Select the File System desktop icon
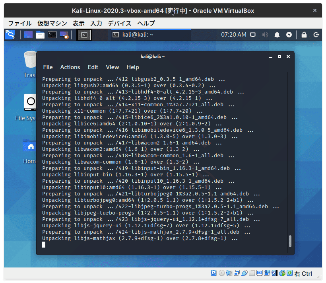The height and width of the screenshot is (283, 326). (x=26, y=107)
